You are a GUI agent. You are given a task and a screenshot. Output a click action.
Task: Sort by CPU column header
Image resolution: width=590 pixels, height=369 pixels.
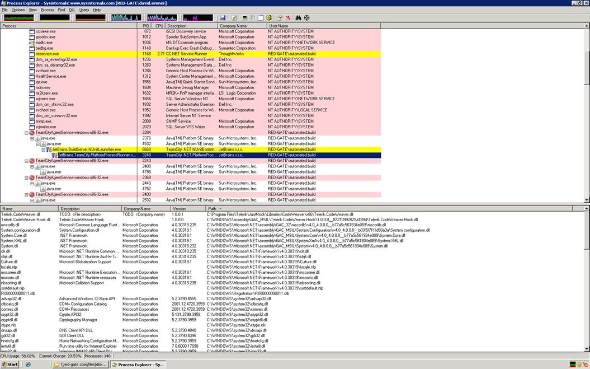[159, 26]
